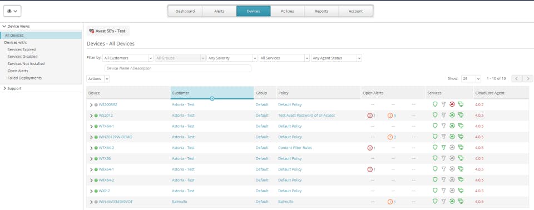Select All Devices in the sidebar
The height and width of the screenshot is (210, 534).
point(41,36)
